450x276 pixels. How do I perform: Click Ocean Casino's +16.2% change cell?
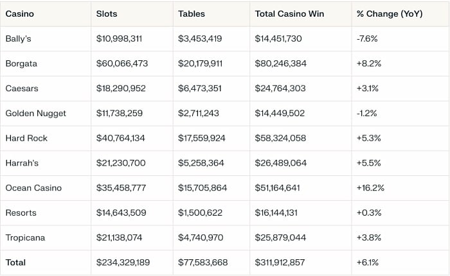click(371, 188)
